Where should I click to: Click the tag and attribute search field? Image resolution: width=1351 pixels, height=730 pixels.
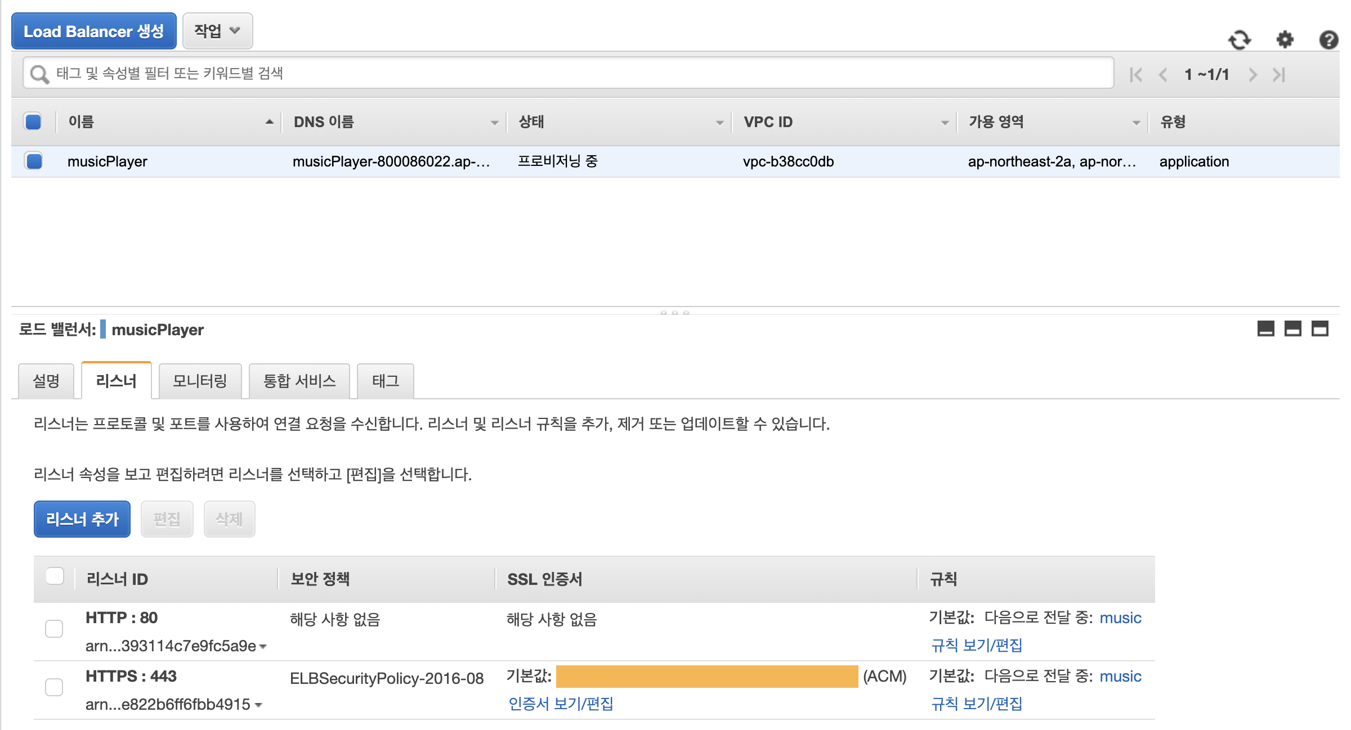[x=569, y=73]
